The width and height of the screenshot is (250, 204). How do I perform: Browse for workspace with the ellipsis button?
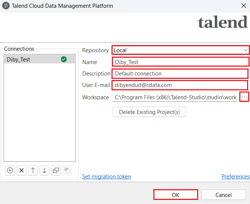point(244,97)
